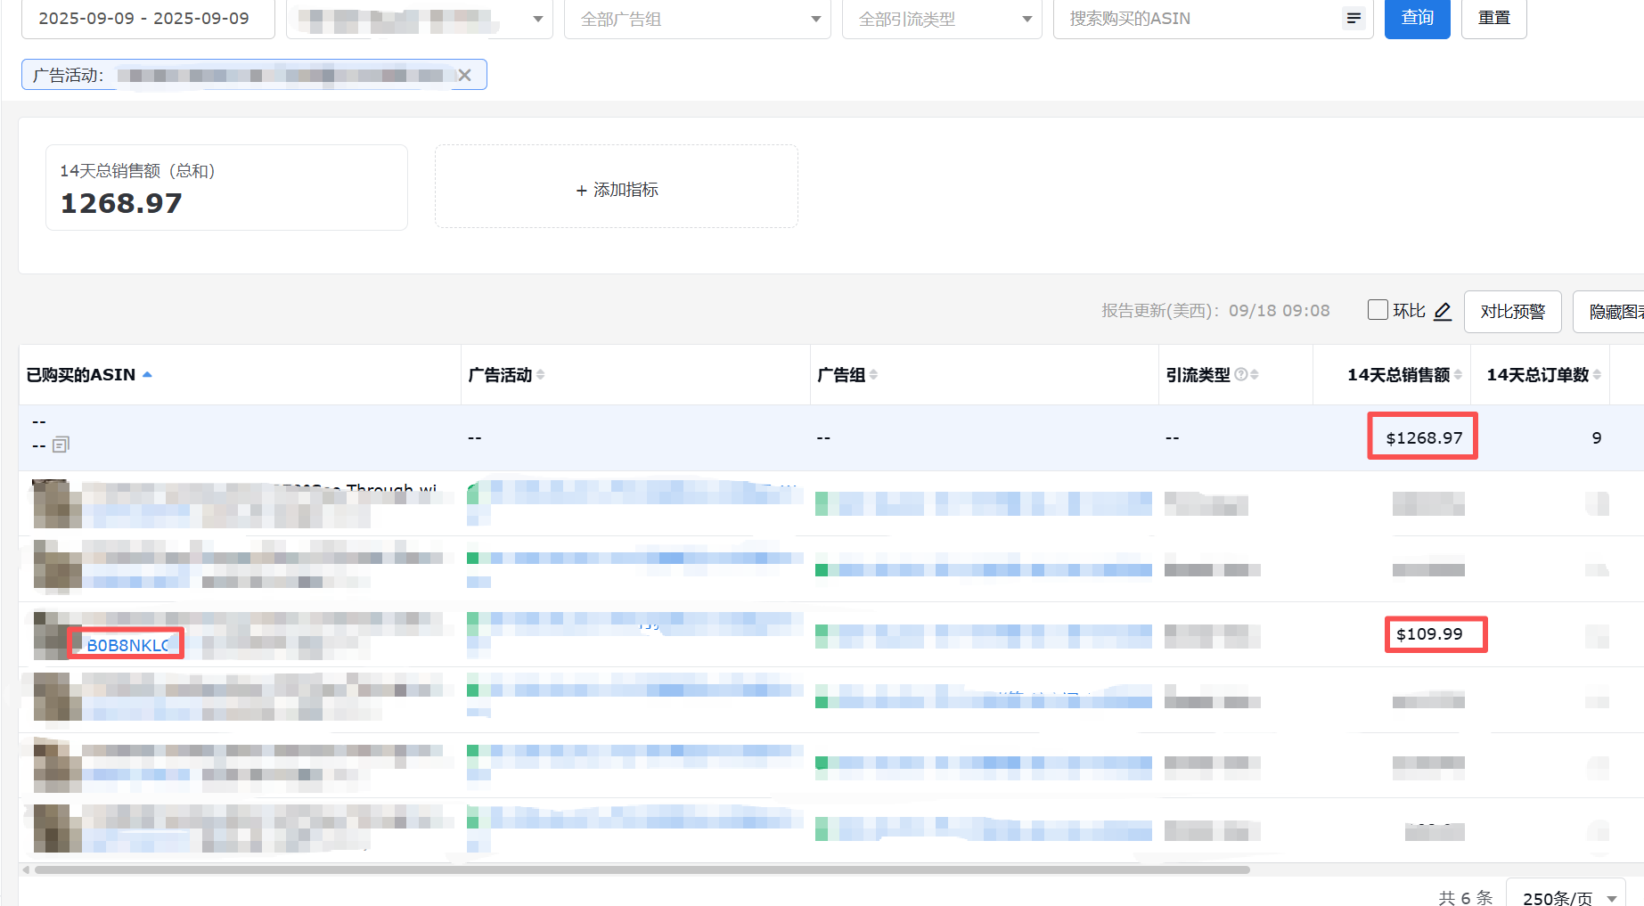Expand the 全部引流类型 dropdown
1644x906 pixels.
[x=941, y=19]
